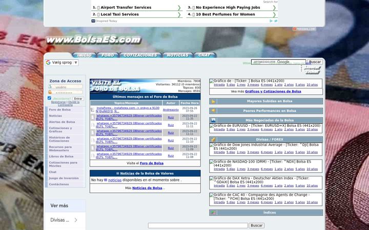Click the Divisas / FOREX header icon
This screenshot has width=369, height=230.
(213, 140)
